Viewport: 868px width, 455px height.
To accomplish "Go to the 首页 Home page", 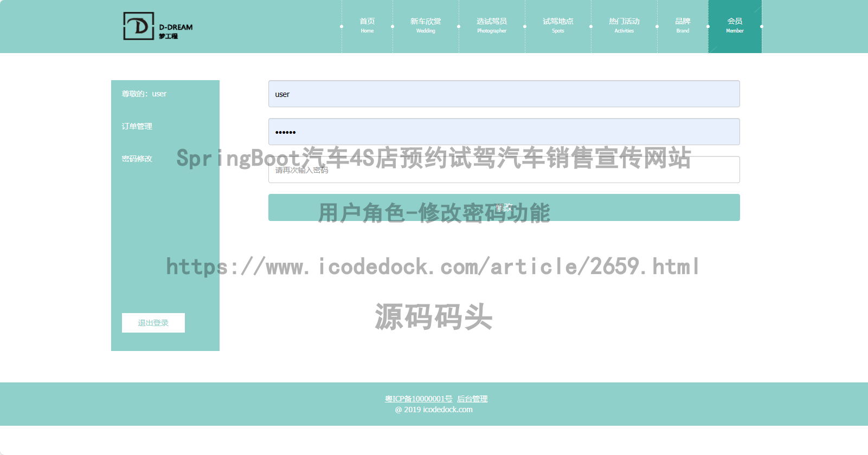I will tap(367, 25).
